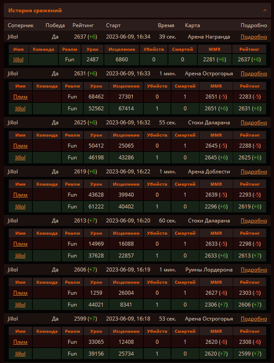The width and height of the screenshot is (274, 363).
Task: Open Подробно link for 16:19 match
Action: point(254,270)
